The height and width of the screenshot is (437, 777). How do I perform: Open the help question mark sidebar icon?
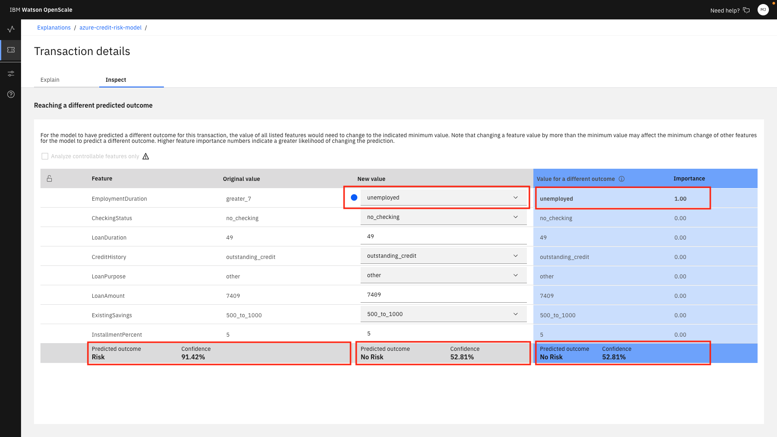point(11,94)
